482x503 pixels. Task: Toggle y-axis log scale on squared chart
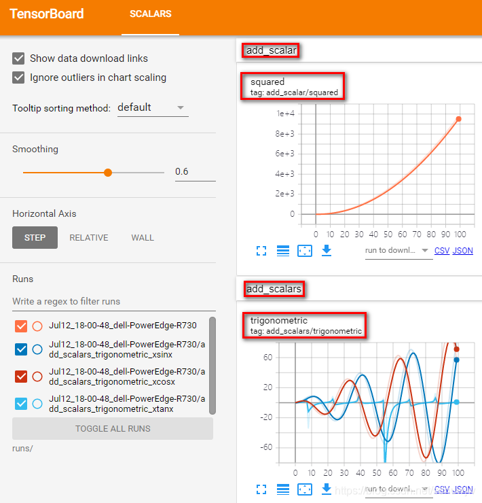pos(283,251)
